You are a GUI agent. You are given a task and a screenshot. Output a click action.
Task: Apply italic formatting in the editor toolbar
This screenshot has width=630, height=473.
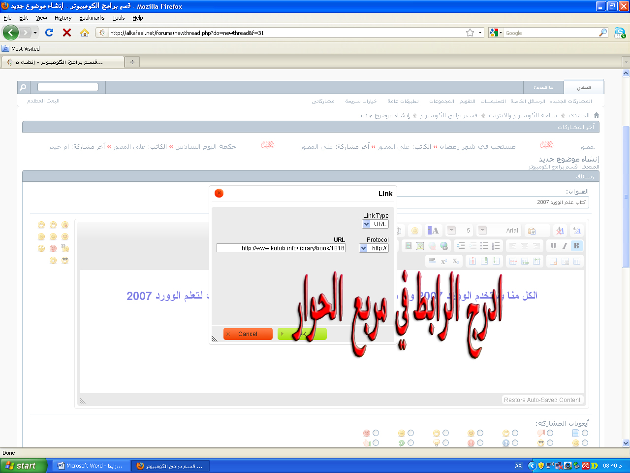point(565,246)
